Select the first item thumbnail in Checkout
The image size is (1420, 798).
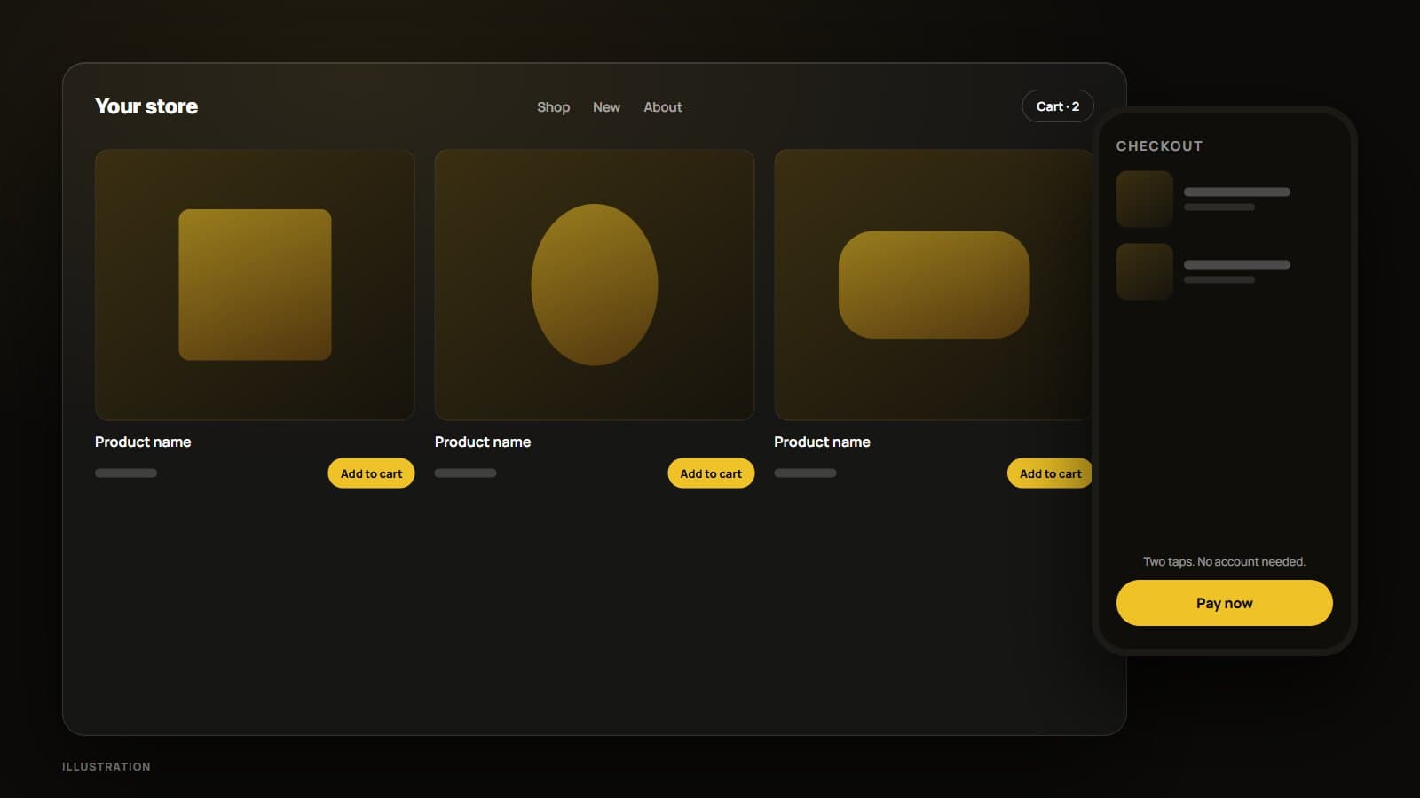[x=1145, y=199]
